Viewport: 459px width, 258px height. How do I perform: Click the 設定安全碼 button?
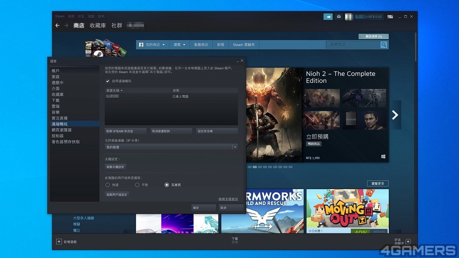[217, 131]
